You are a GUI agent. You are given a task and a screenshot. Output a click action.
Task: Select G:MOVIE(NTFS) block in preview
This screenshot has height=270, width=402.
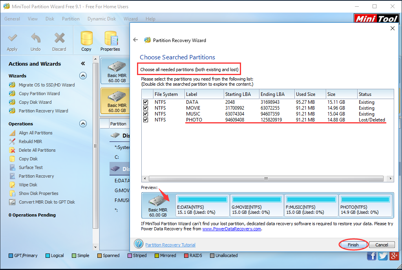257,206
